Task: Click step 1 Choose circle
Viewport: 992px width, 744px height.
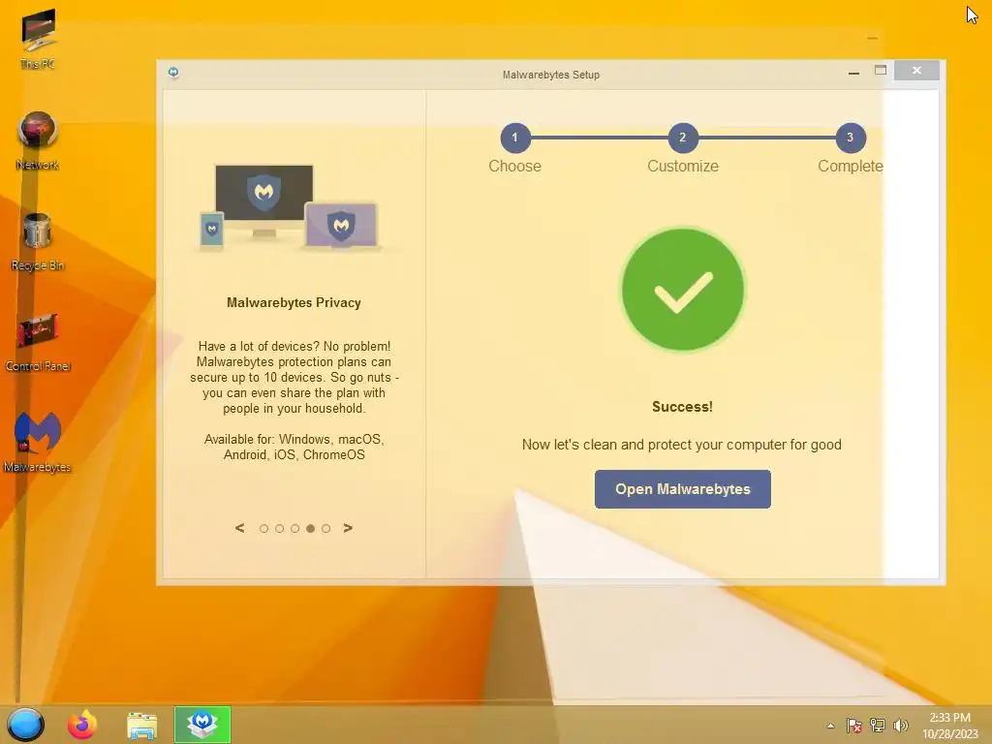Action: point(515,138)
